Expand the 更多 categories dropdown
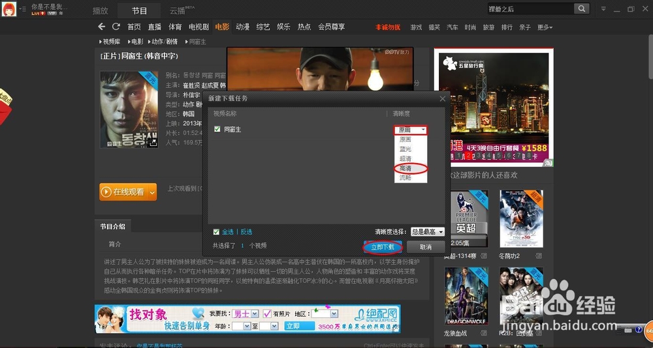Screen dimensions: 653x348 click(x=545, y=27)
